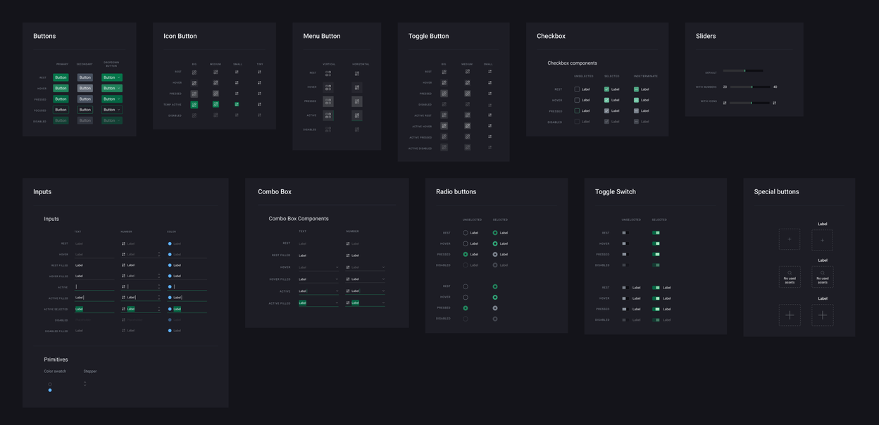The image size is (879, 425).
Task: Click the horizontal pressed Menu Button icon
Action: [x=357, y=101]
